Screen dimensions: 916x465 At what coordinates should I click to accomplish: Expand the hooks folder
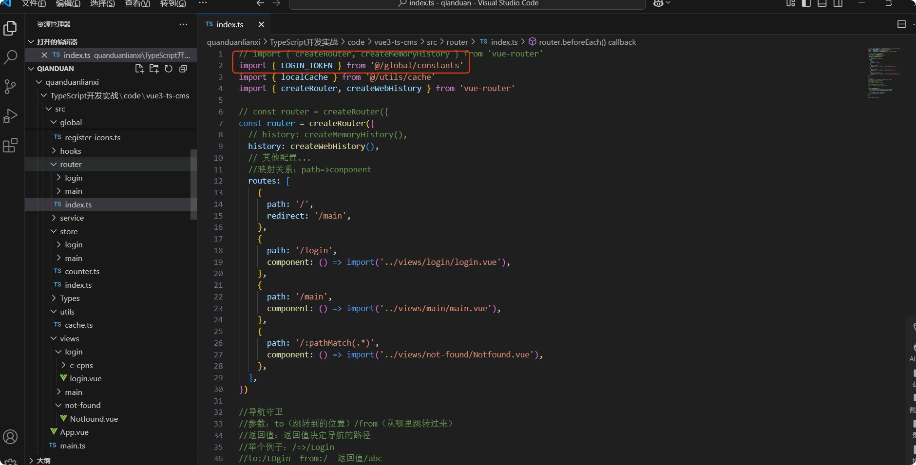click(x=70, y=151)
